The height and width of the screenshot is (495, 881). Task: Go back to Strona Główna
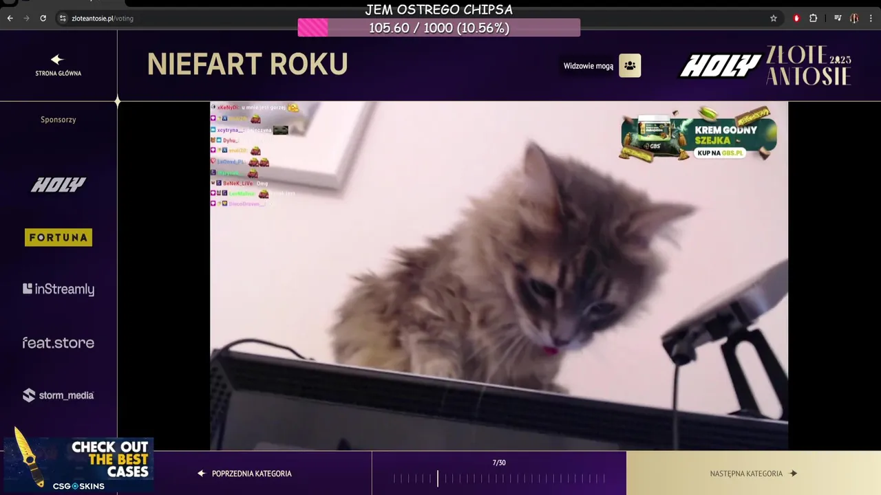tap(58, 65)
